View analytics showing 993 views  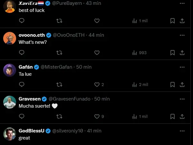140,53
